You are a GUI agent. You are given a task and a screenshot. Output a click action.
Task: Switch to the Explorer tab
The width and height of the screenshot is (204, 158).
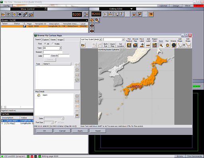(45, 39)
